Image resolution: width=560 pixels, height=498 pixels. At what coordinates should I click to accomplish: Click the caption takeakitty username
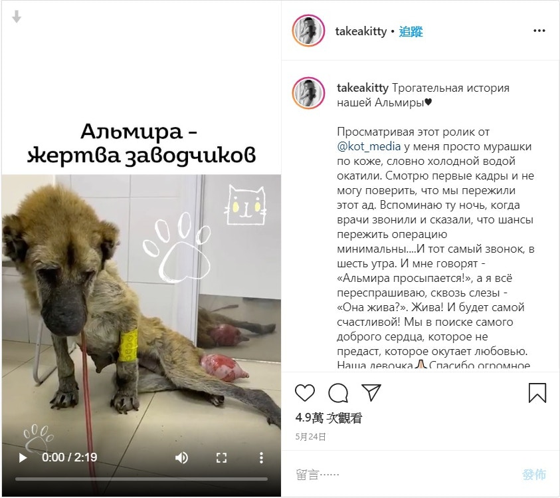click(363, 88)
